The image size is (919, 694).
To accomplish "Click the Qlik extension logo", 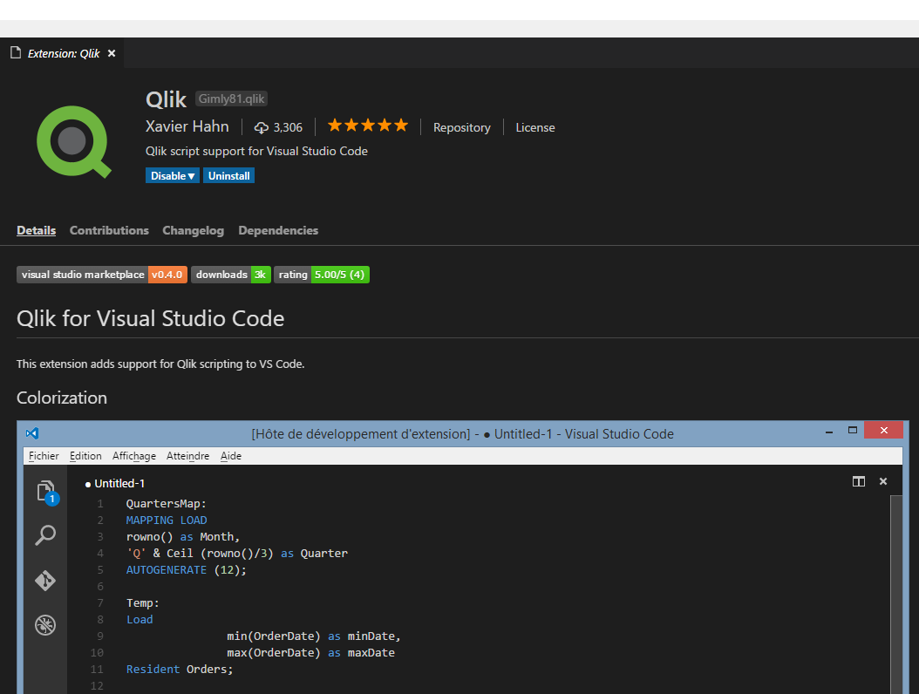I will (74, 139).
